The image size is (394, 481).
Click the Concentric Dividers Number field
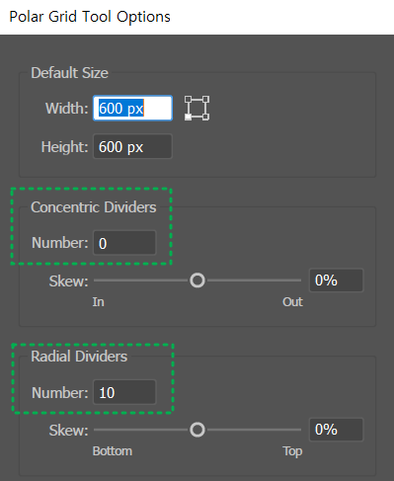pos(124,243)
